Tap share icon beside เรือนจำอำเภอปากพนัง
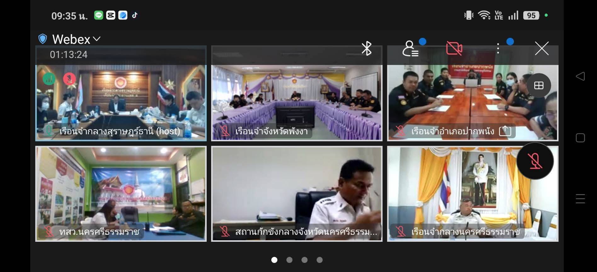The height and width of the screenshot is (272, 597). [x=505, y=131]
